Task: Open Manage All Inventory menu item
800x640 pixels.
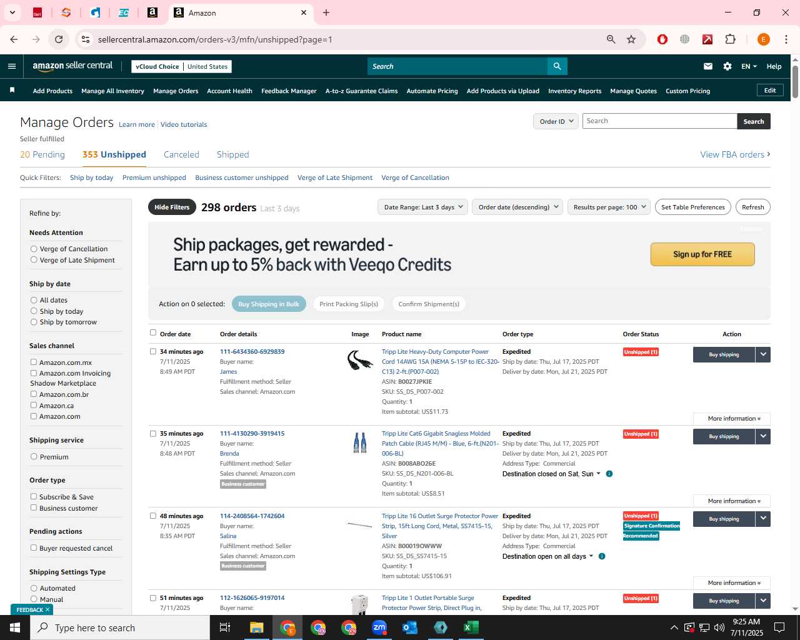Action: 112,91
